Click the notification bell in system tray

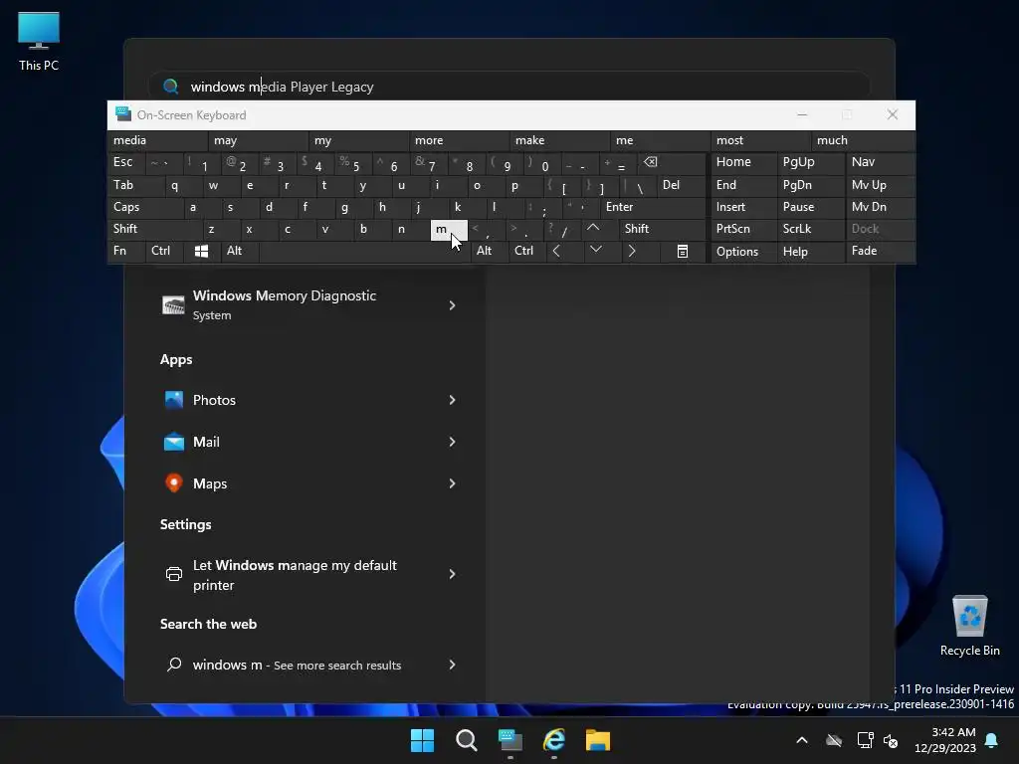992,740
